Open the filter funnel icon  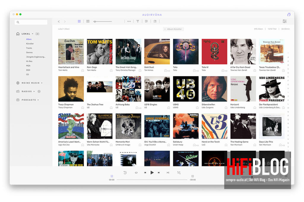click(x=138, y=21)
